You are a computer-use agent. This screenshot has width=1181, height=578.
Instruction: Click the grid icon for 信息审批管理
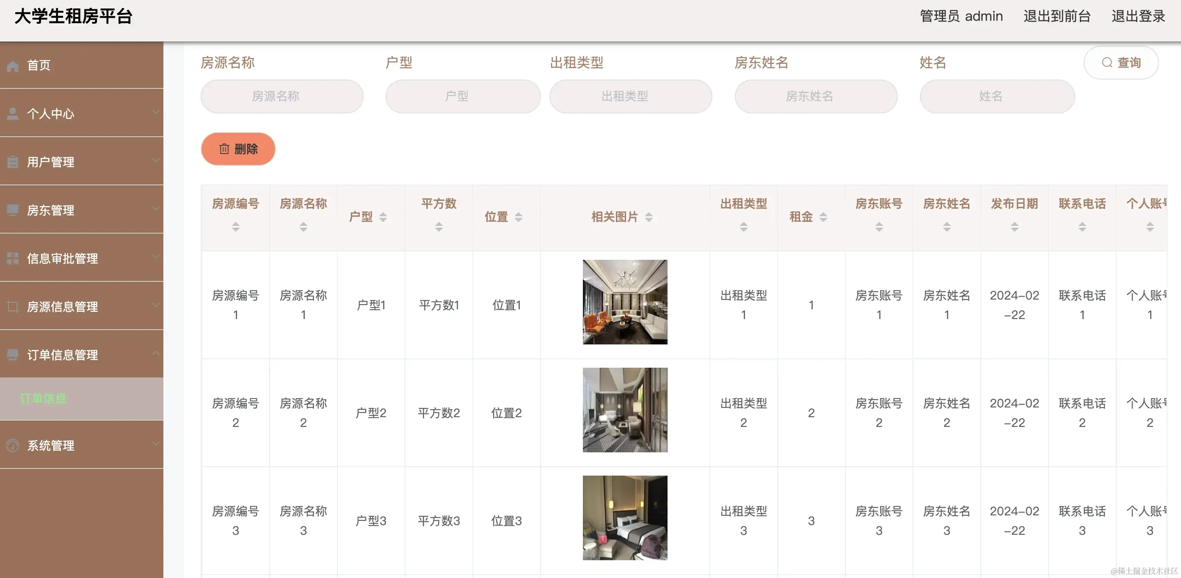[x=12, y=259]
